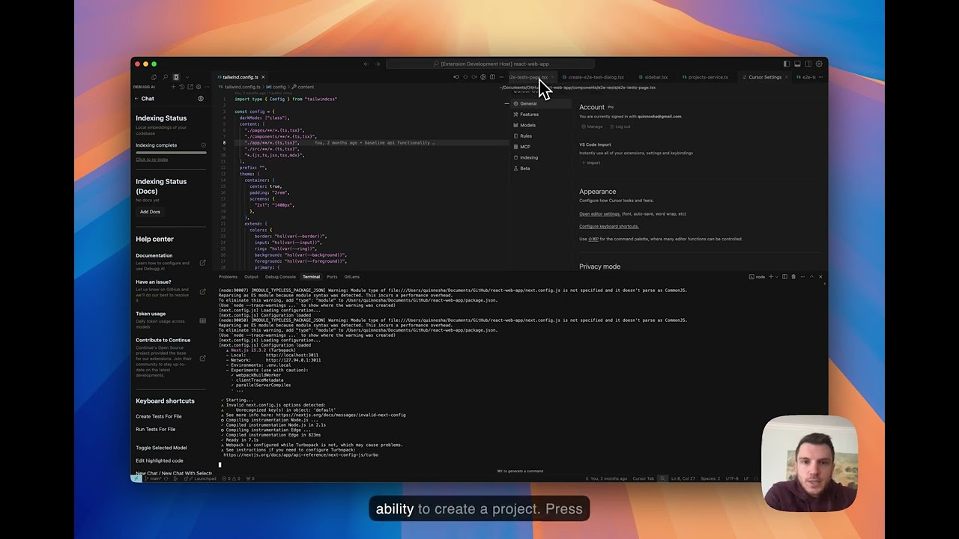Expand the sidebar views chevron dropdown
Viewport: 959px width, 539px height.
click(187, 77)
